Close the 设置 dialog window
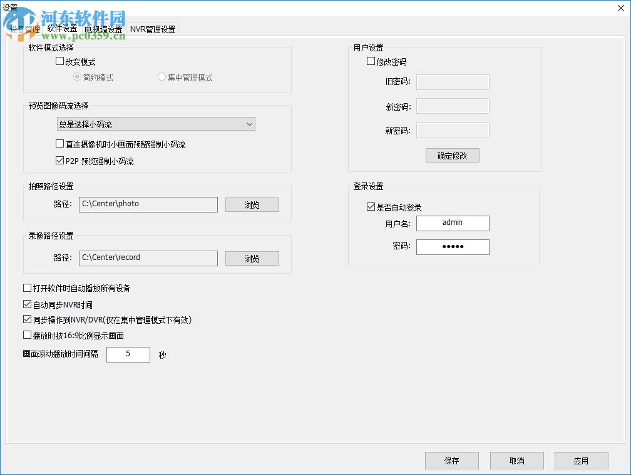This screenshot has width=631, height=475. [x=621, y=8]
